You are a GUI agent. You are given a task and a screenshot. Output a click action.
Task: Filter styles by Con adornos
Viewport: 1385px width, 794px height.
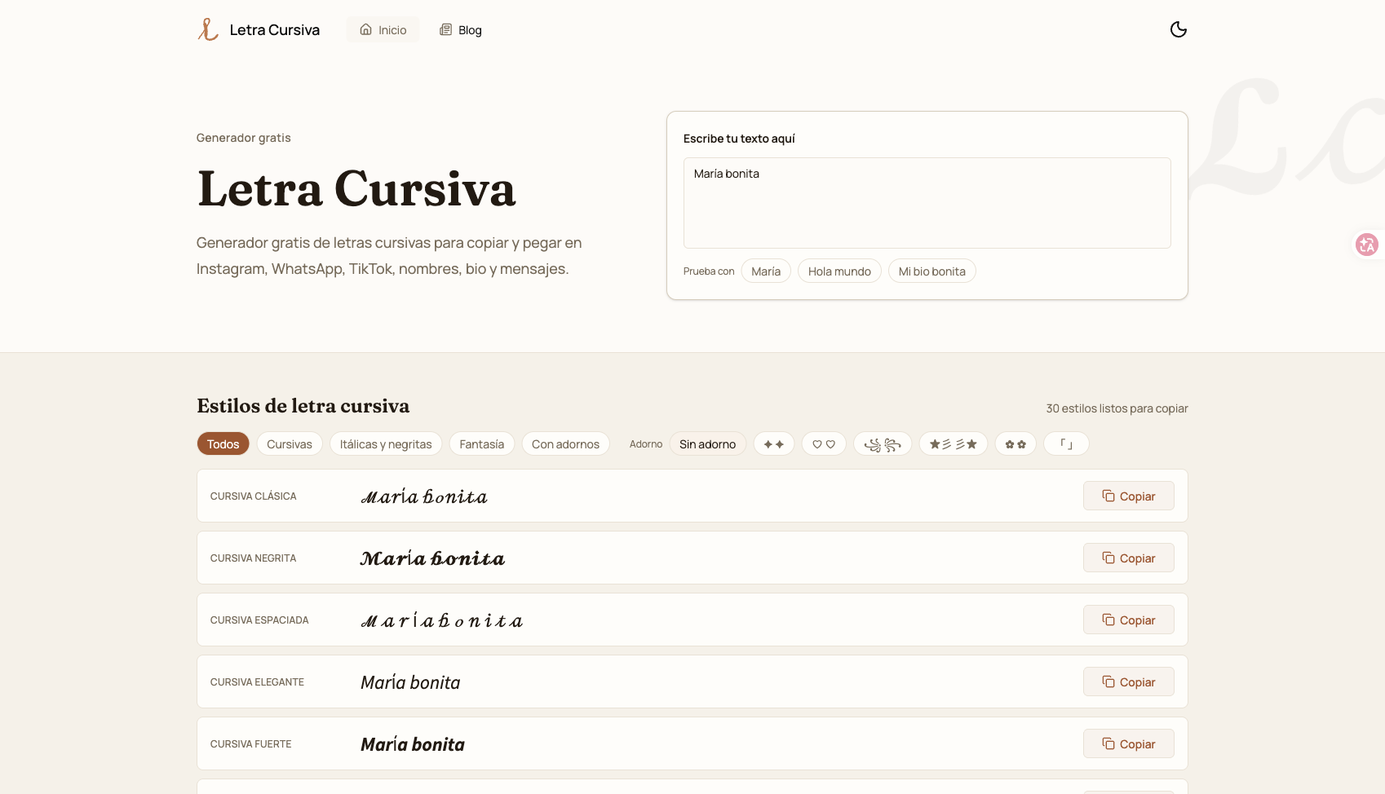(x=565, y=444)
